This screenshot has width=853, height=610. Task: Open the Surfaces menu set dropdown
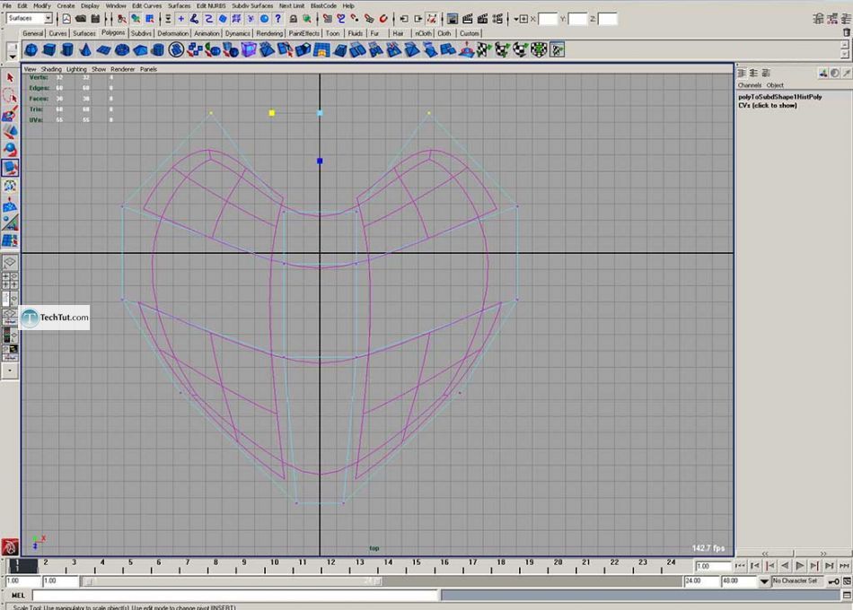(x=48, y=18)
